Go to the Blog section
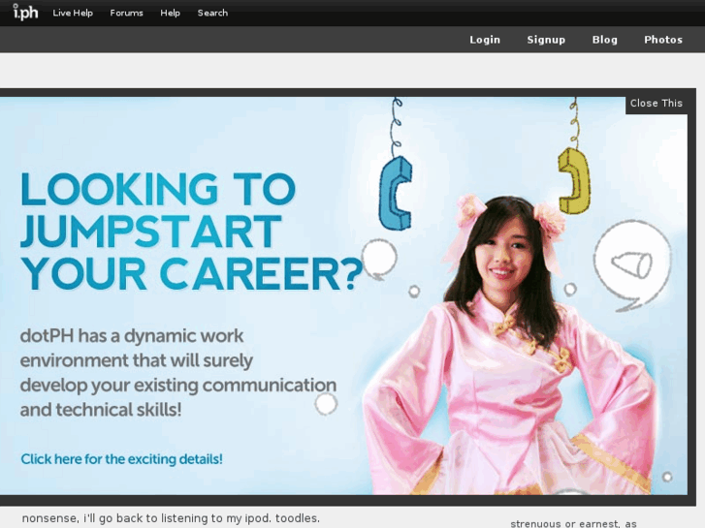The height and width of the screenshot is (528, 705). [x=605, y=40]
